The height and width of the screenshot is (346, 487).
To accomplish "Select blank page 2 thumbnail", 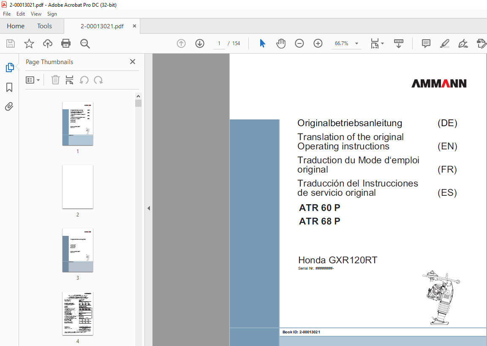I will (x=78, y=187).
